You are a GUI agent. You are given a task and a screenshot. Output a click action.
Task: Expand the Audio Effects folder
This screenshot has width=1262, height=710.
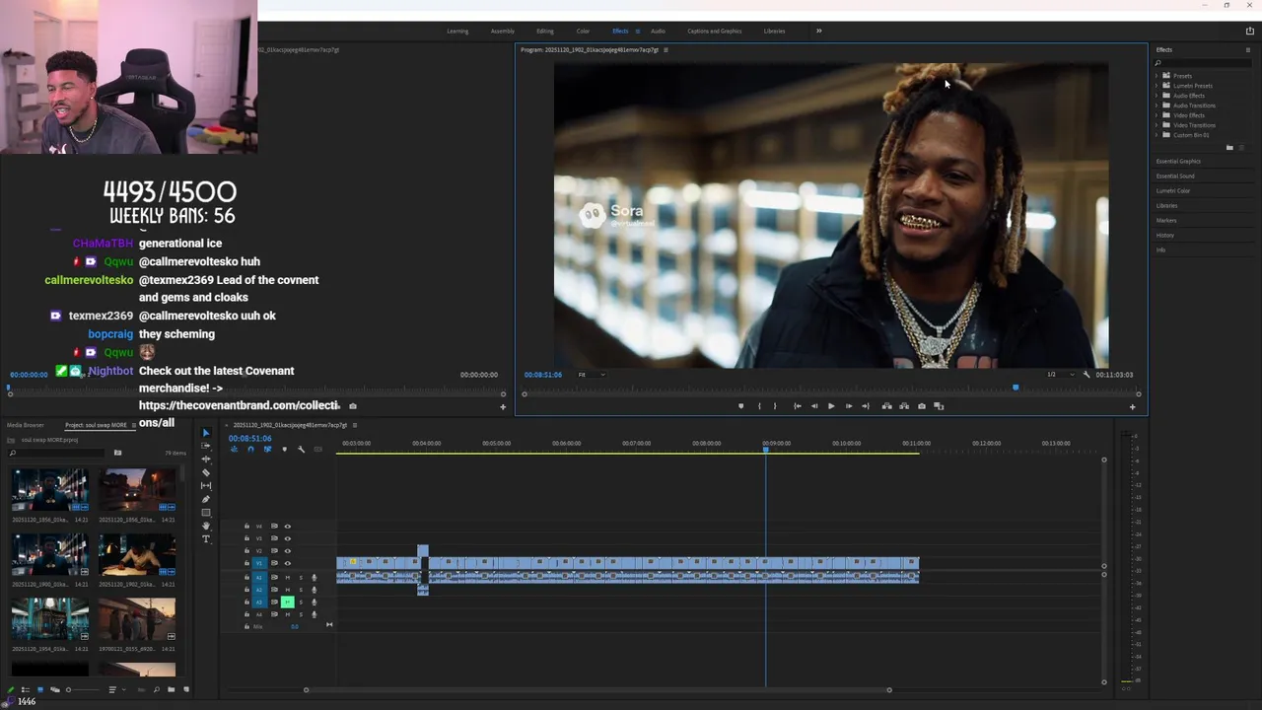click(x=1157, y=96)
